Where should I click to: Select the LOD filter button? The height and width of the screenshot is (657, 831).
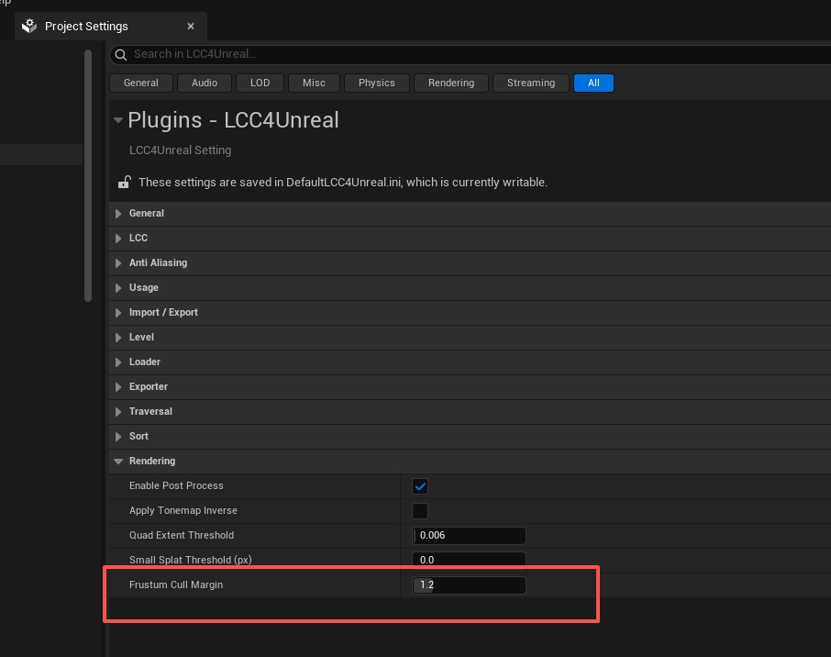coord(260,84)
